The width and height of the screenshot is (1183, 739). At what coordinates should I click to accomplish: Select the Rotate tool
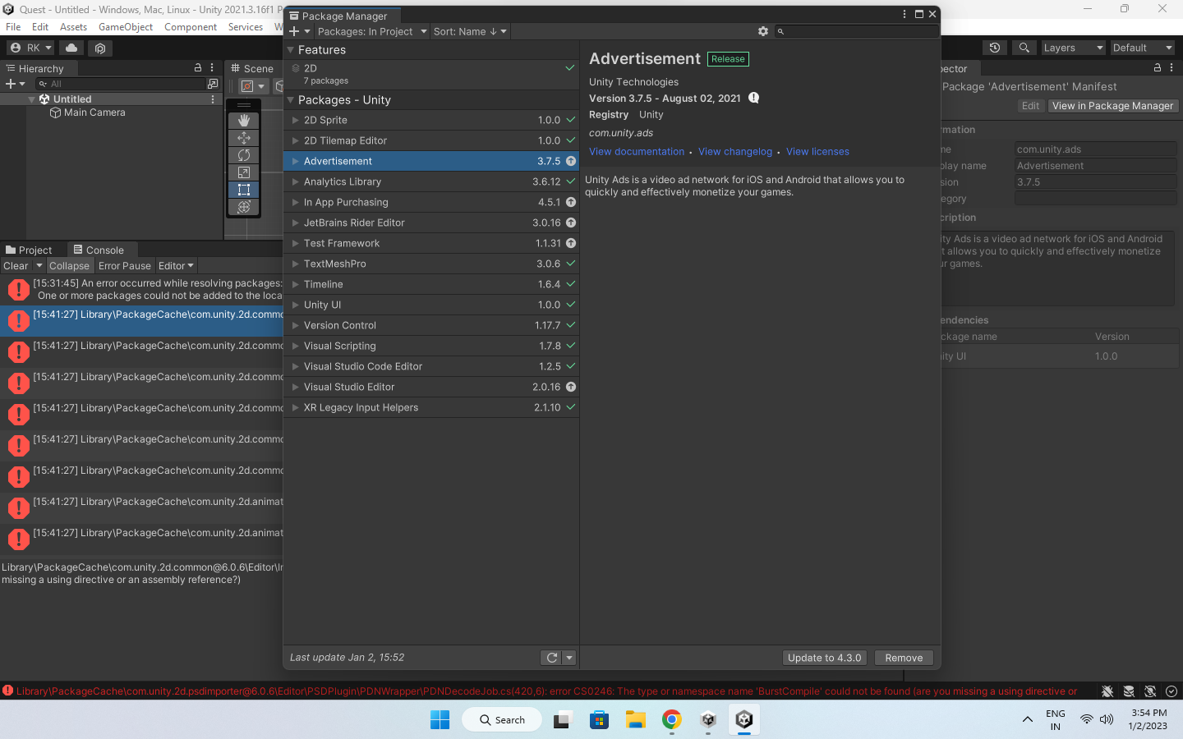243,154
